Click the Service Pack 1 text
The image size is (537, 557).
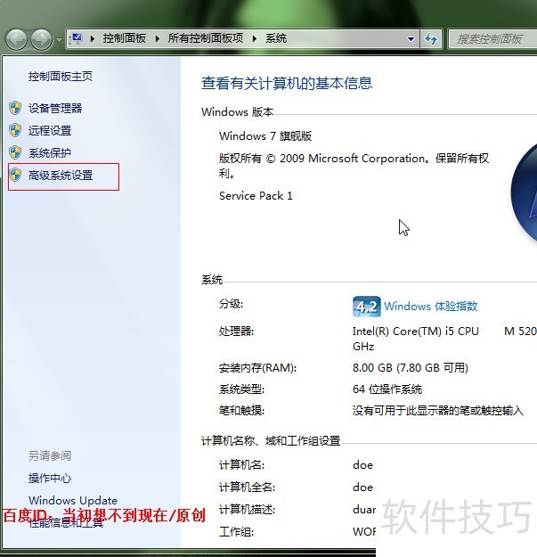(256, 196)
